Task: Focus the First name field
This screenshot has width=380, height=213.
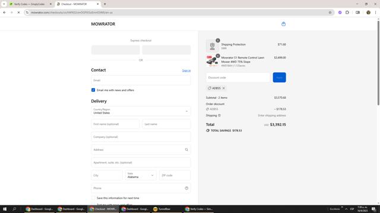Action: click(x=115, y=124)
